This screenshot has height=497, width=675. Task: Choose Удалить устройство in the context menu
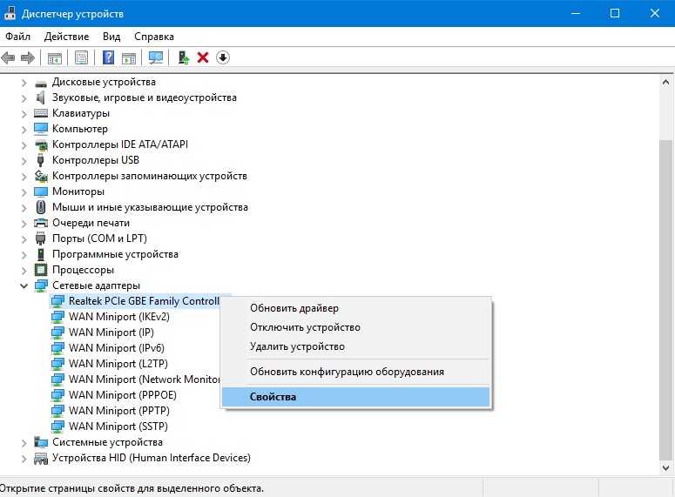click(x=356, y=346)
